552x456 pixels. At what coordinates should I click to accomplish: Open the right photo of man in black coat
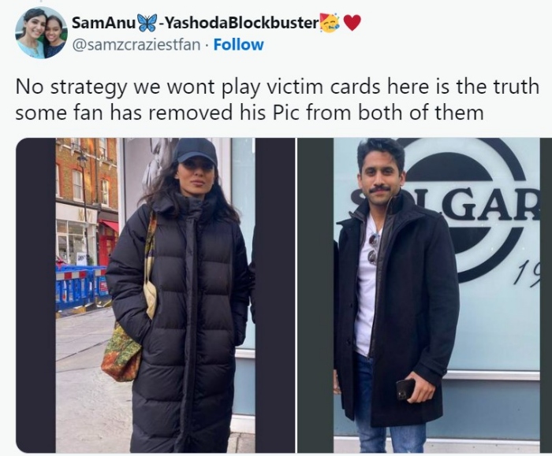424,295
